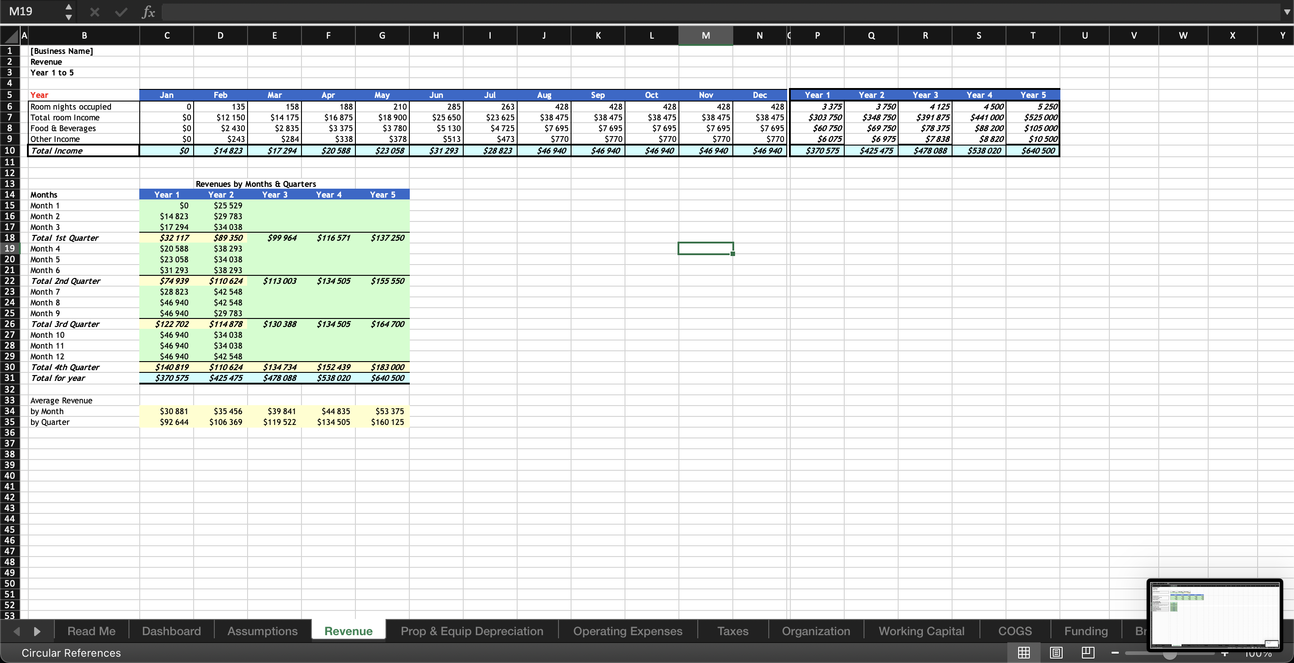The image size is (1294, 663).
Task: Open the Funding sheet tab
Action: pyautogui.click(x=1086, y=631)
